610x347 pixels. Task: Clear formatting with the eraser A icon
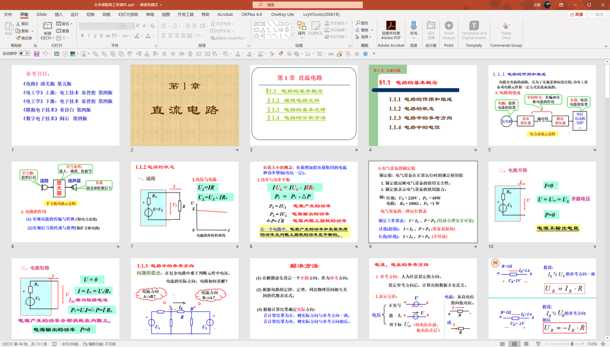tap(152, 25)
